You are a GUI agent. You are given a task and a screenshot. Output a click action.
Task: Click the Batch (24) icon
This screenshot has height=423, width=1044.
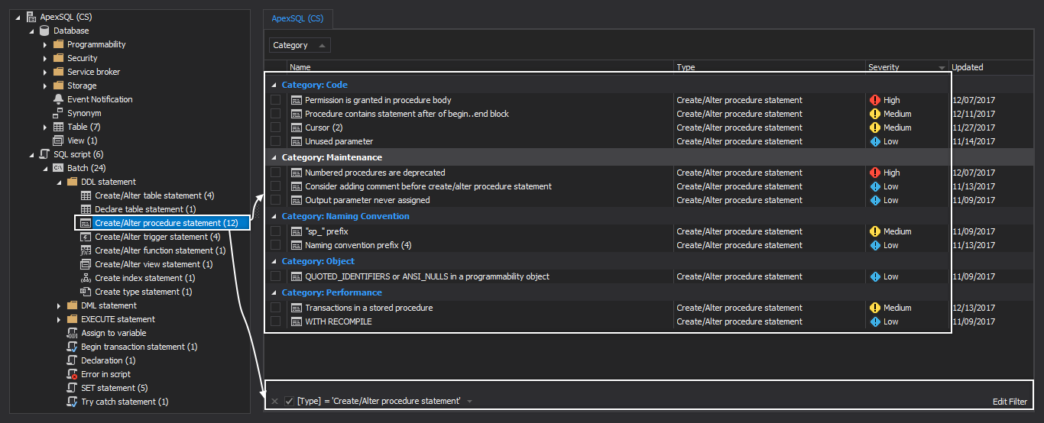(x=58, y=168)
